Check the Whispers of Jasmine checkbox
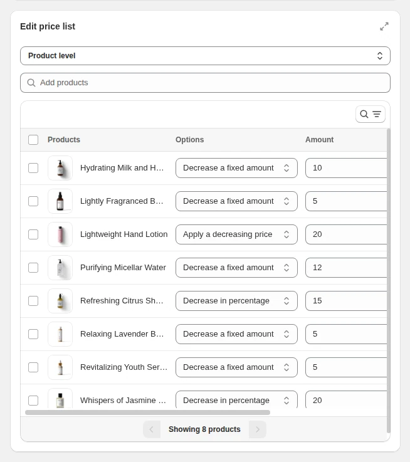The height and width of the screenshot is (462, 410). 33,401
